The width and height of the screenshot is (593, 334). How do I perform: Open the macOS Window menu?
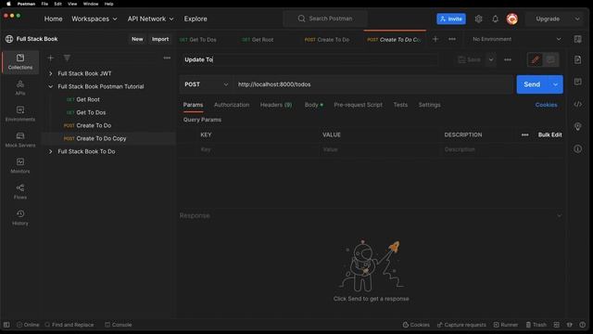pyautogui.click(x=91, y=4)
